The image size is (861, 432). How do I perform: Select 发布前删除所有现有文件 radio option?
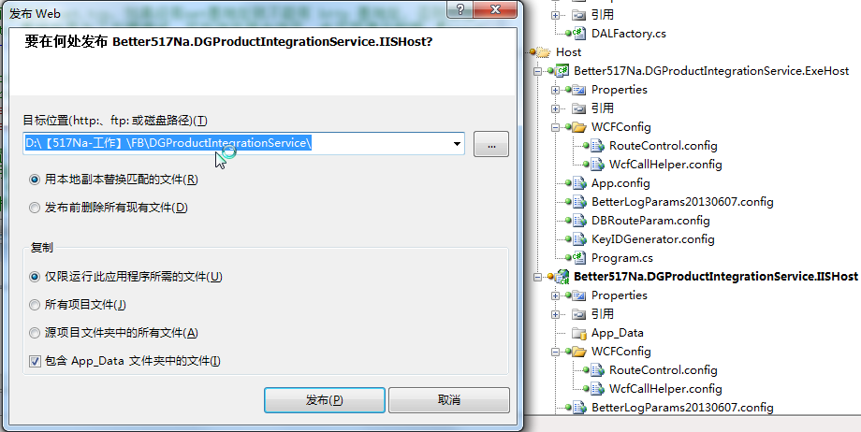click(35, 208)
